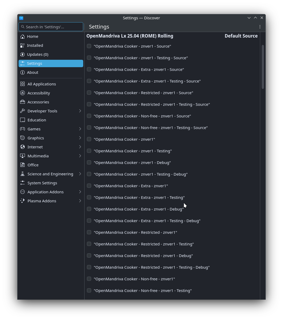Image resolution: width=283 pixels, height=320 pixels.
Task: Toggle "Cooker - Extra - znver1 - Testing - Debug"
Action: [89, 221]
